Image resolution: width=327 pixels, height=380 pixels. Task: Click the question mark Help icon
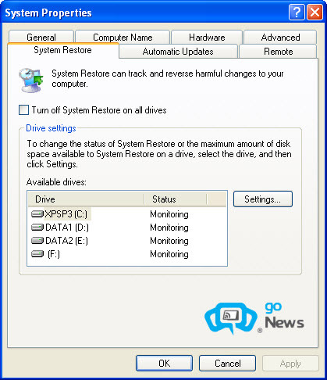pyautogui.click(x=297, y=13)
